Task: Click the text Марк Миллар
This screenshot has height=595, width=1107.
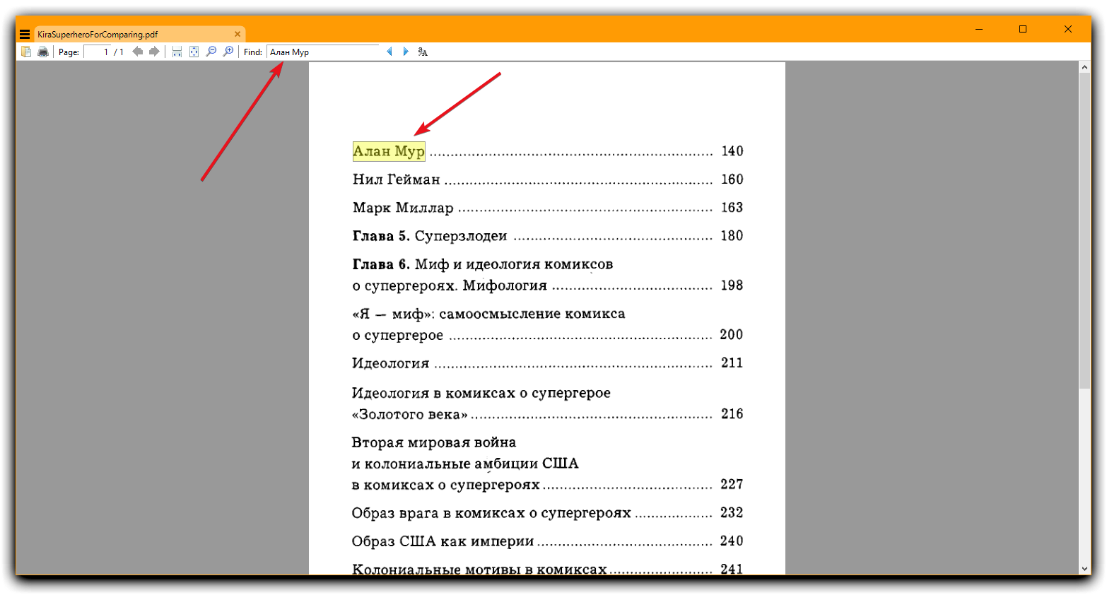Action: pos(403,208)
